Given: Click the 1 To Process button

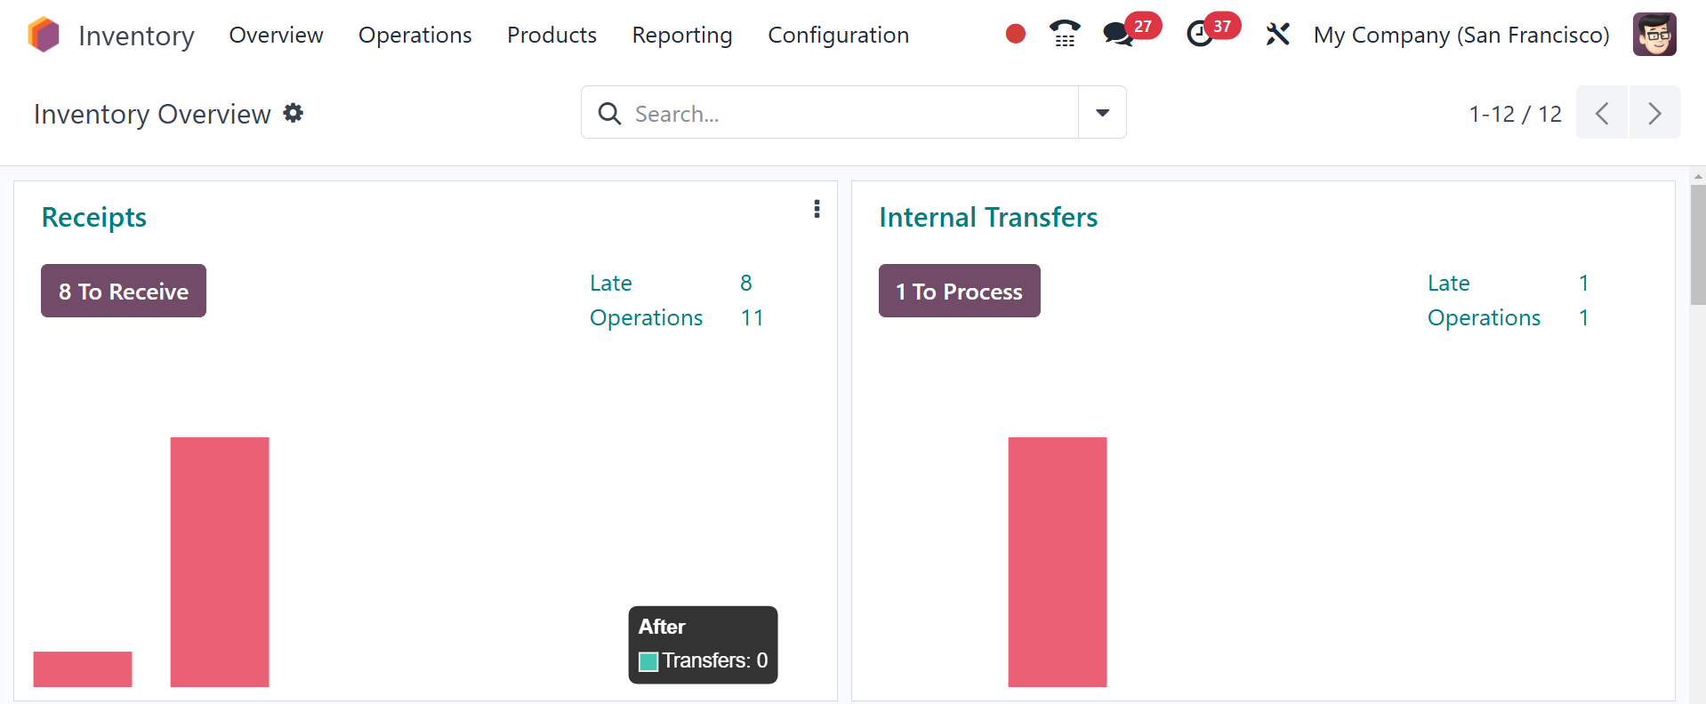Looking at the screenshot, I should click(959, 291).
